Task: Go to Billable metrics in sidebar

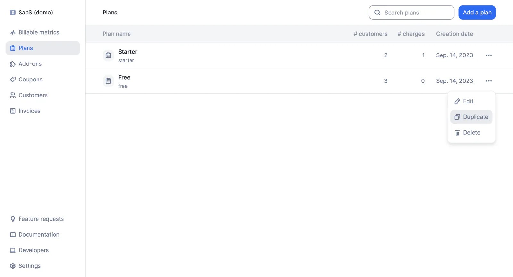Action: [43, 32]
